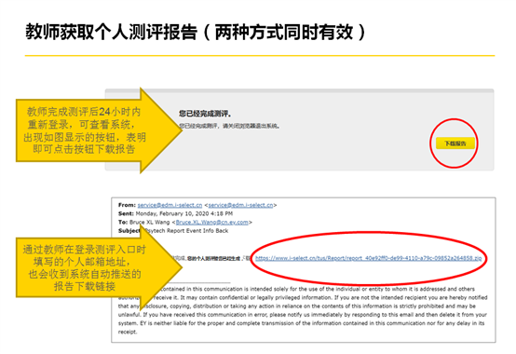Select the upper yellow arrow about 24小时内
This screenshot has width=516, height=354.
pyautogui.click(x=99, y=130)
